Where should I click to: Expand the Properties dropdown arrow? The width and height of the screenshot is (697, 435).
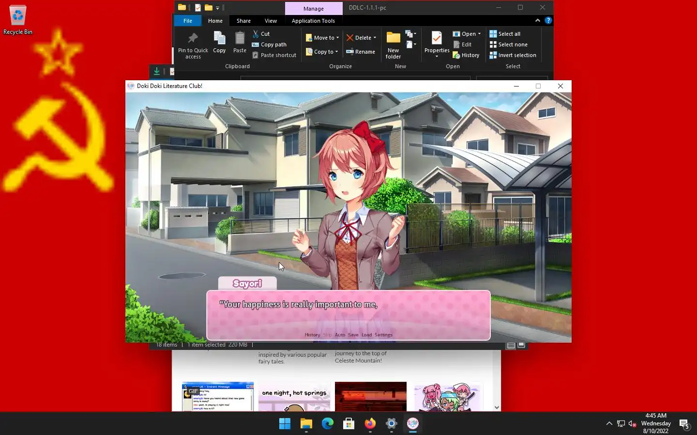click(437, 57)
